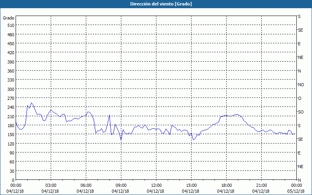Click the 12:00 time axis label
312x195 pixels.
tap(156, 186)
